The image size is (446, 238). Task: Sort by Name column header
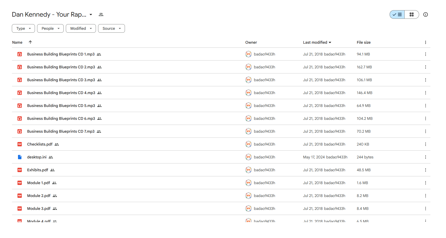click(17, 42)
